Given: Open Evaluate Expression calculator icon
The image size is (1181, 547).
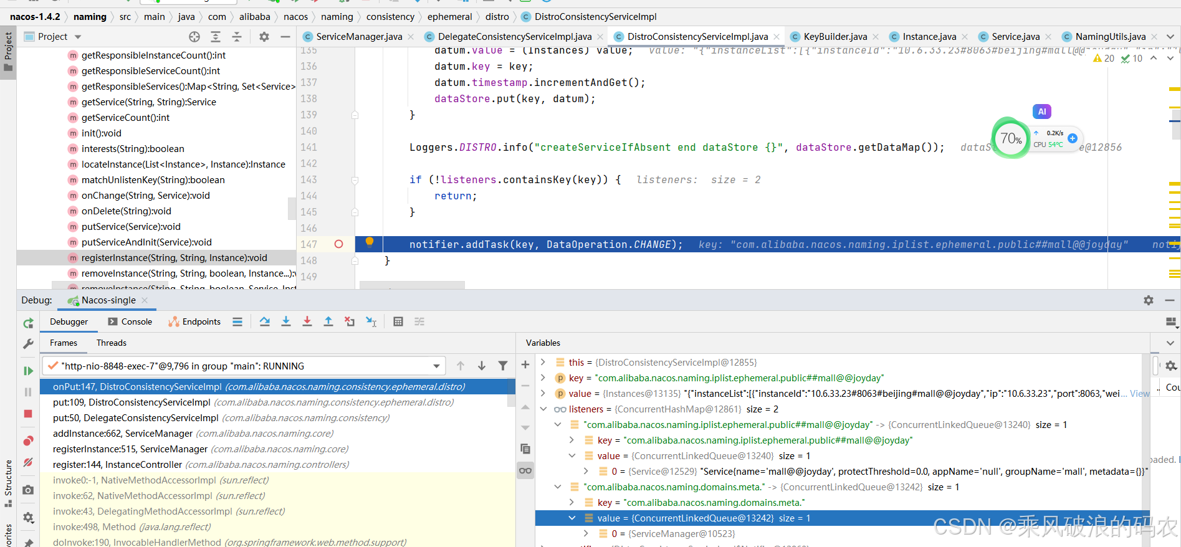Looking at the screenshot, I should [x=398, y=321].
